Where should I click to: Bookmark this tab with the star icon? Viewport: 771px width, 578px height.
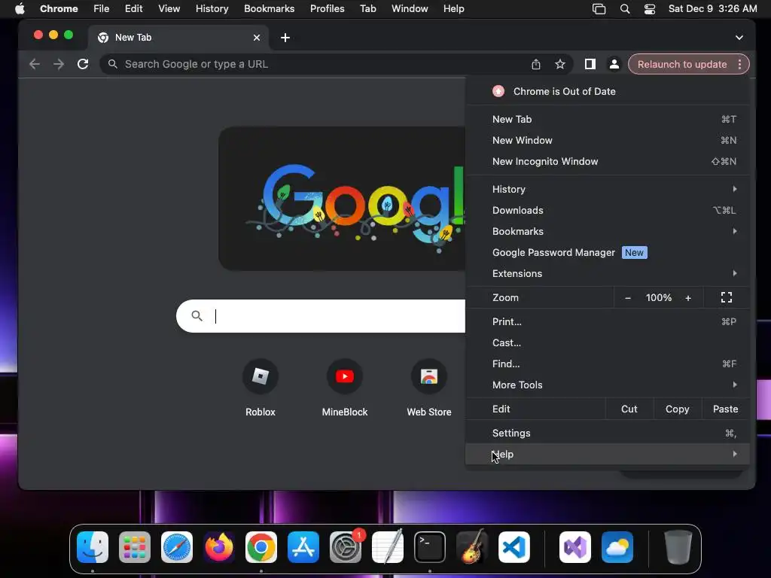560,64
